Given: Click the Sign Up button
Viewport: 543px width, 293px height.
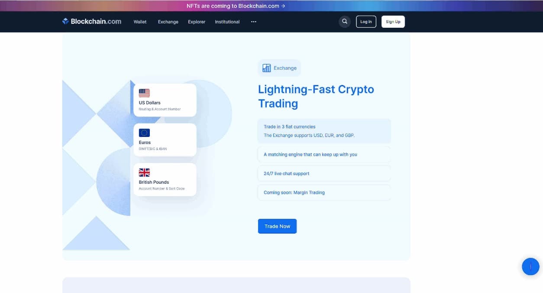Looking at the screenshot, I should [x=393, y=22].
